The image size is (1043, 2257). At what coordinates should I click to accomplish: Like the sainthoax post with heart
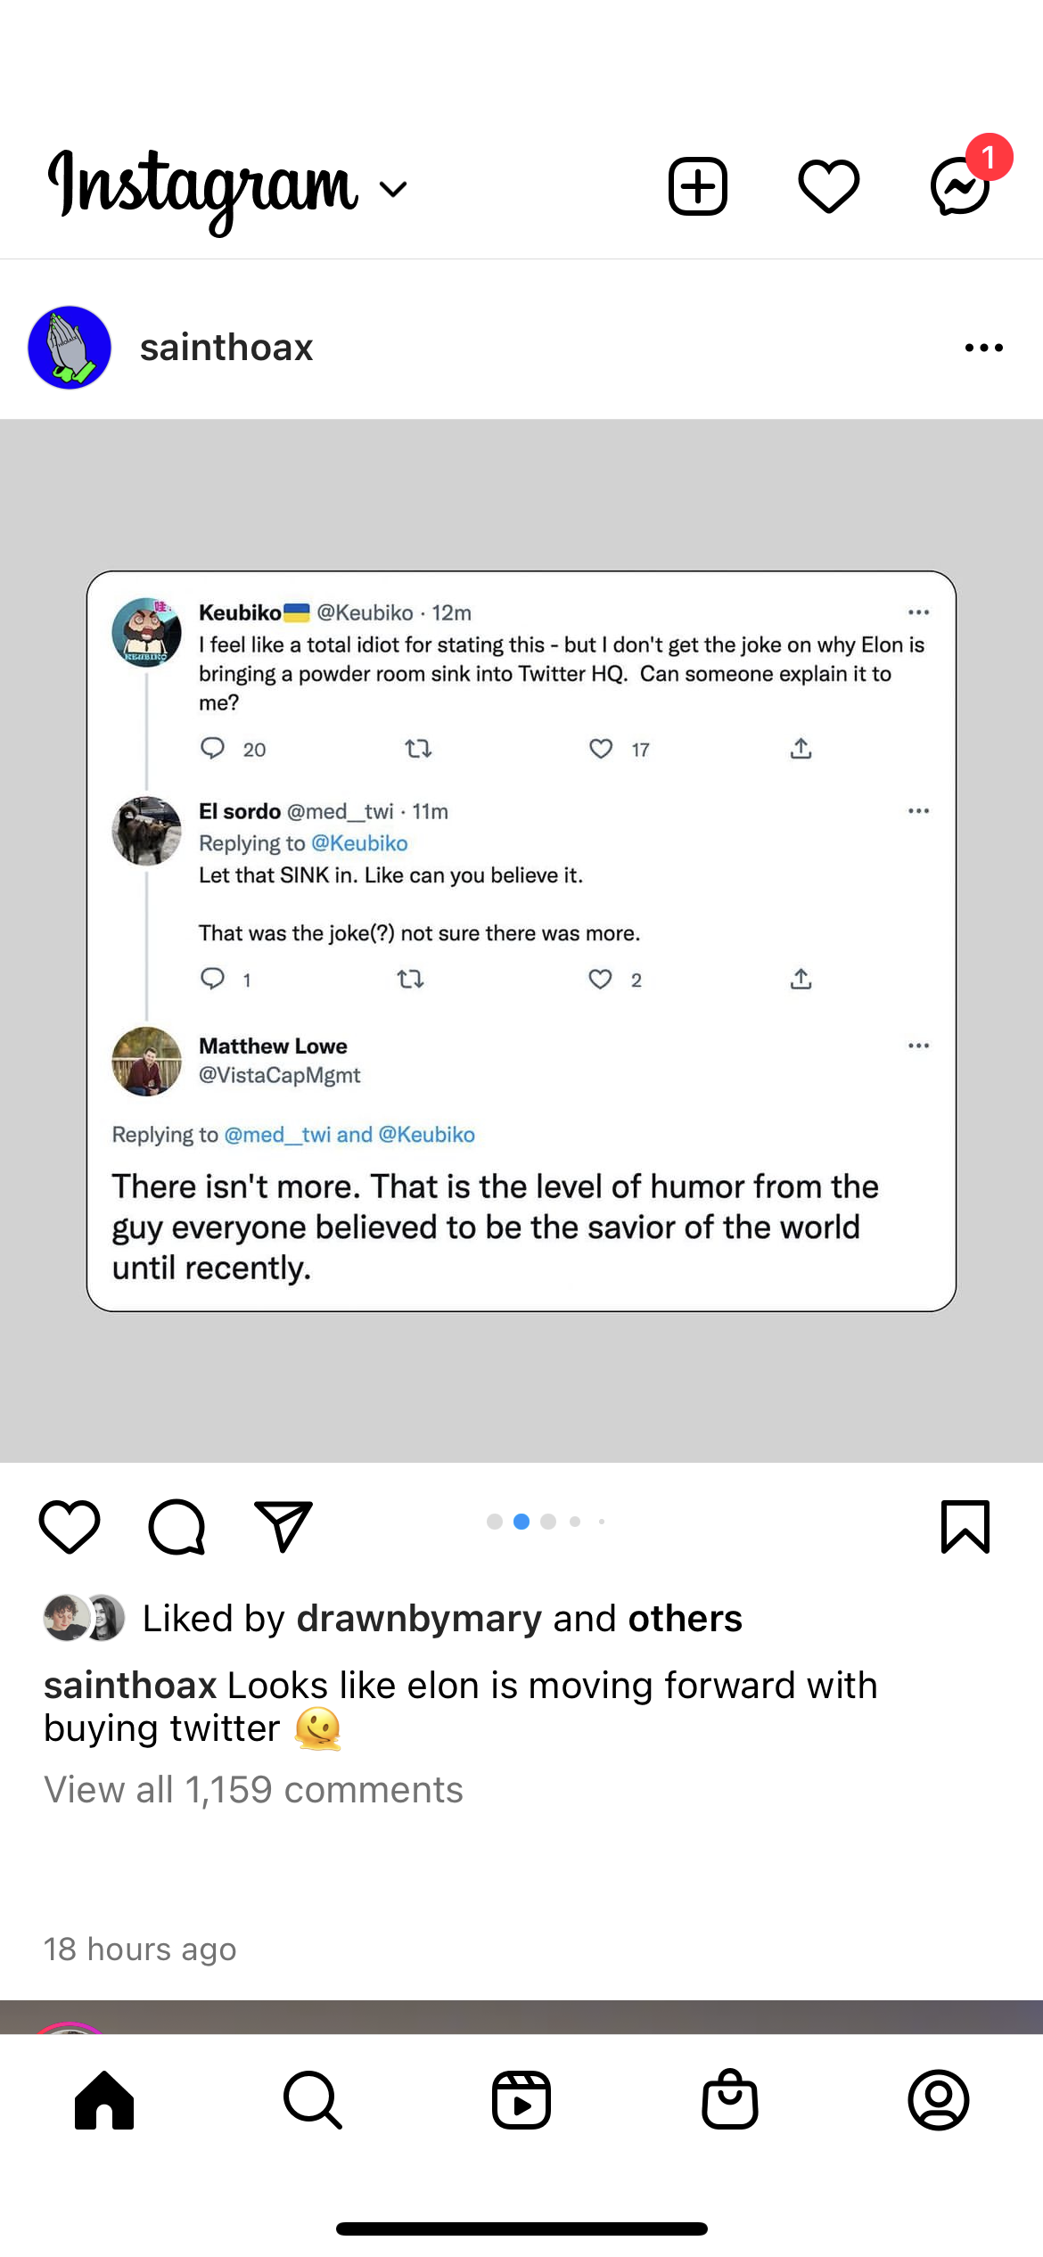pyautogui.click(x=70, y=1527)
